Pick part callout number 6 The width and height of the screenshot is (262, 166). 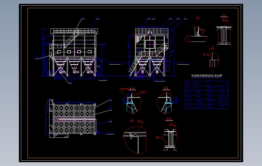click(178, 18)
